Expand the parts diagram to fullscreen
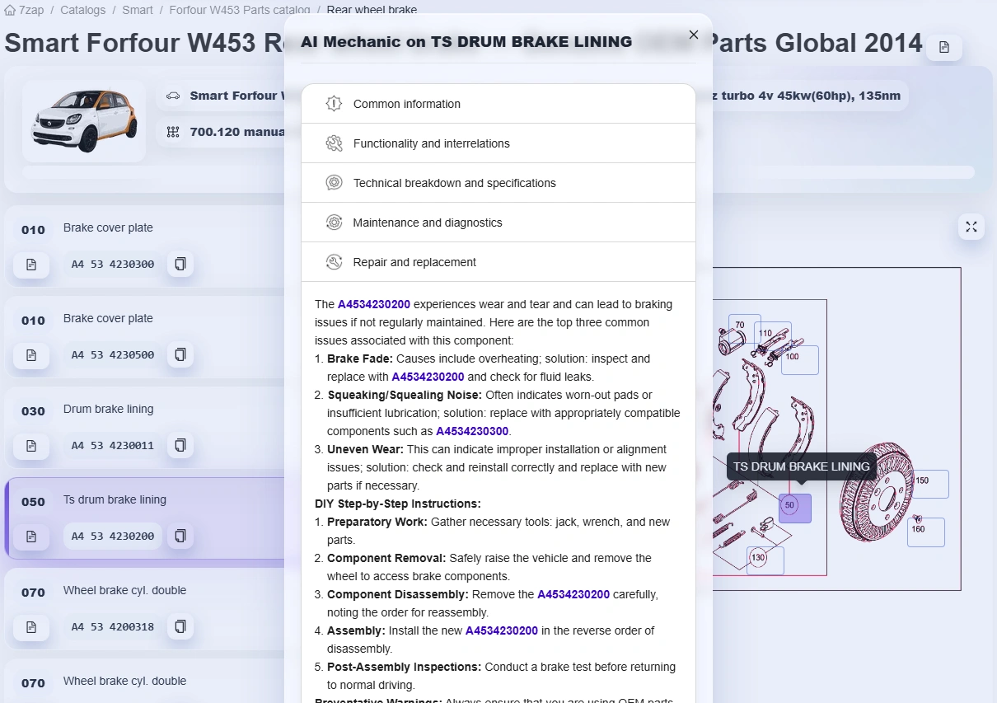The image size is (997, 703). pos(971,227)
